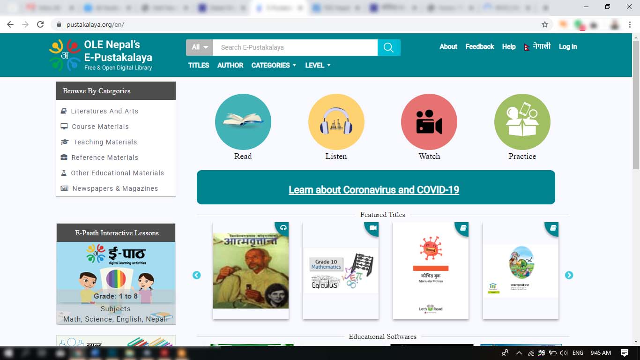Open the E-Paath Interactive Lessons banner
The height and width of the screenshot is (360, 640).
pyautogui.click(x=116, y=274)
